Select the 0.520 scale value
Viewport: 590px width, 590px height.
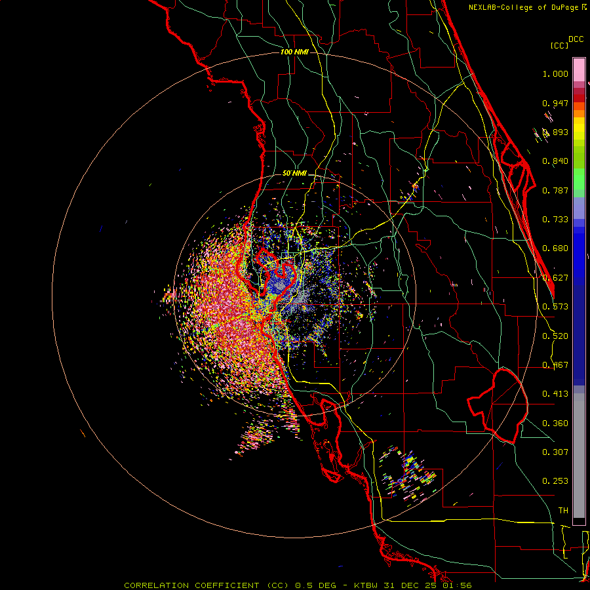pyautogui.click(x=555, y=336)
